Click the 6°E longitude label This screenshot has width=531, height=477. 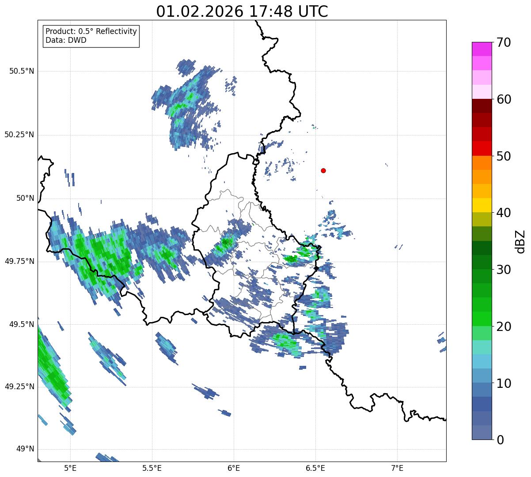coord(234,468)
